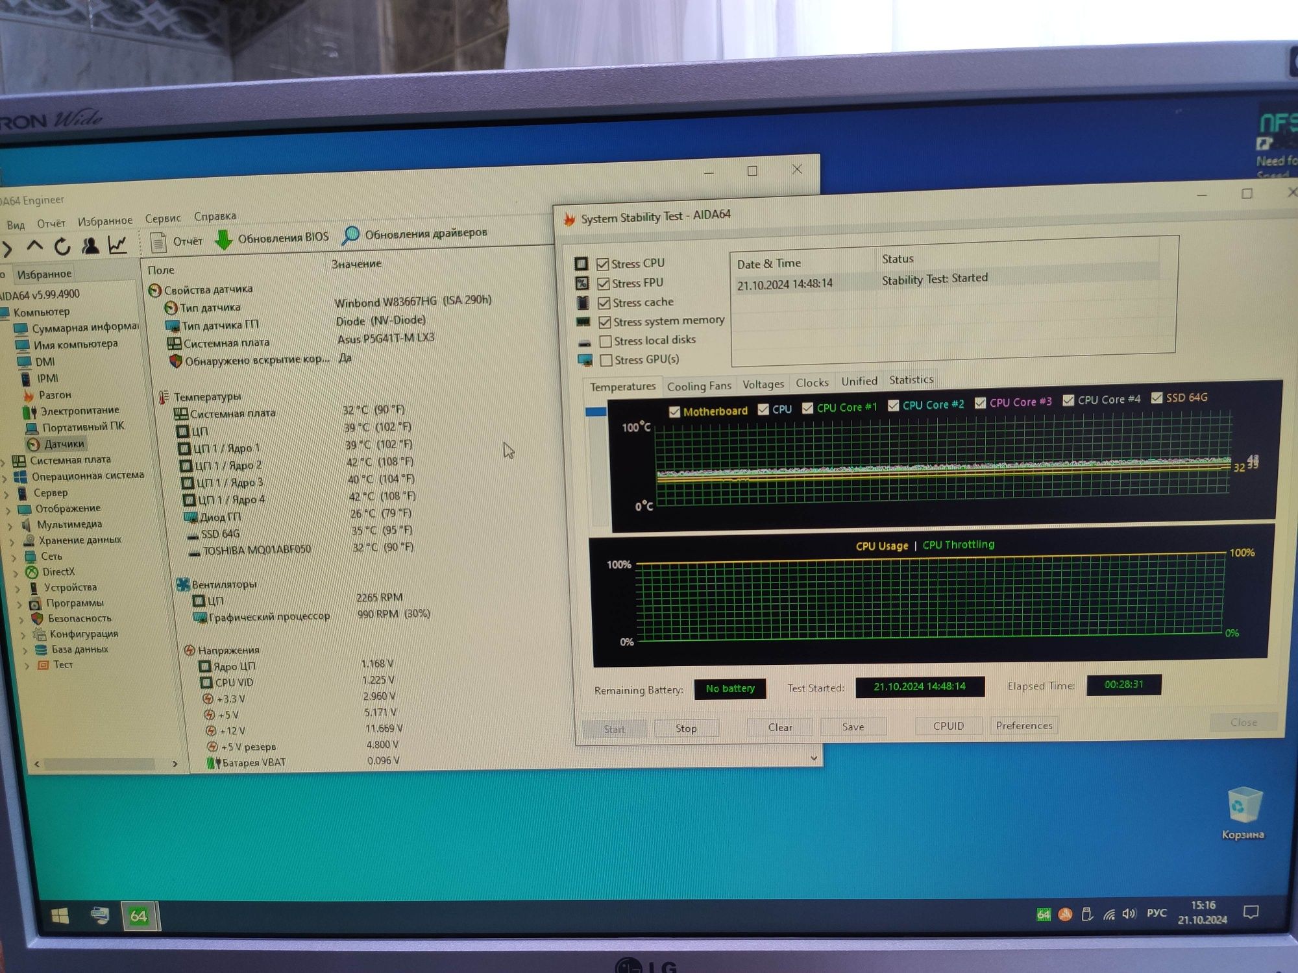Open the Recycle Bin Корзина on desktop
Image resolution: width=1298 pixels, height=973 pixels.
pyautogui.click(x=1244, y=813)
